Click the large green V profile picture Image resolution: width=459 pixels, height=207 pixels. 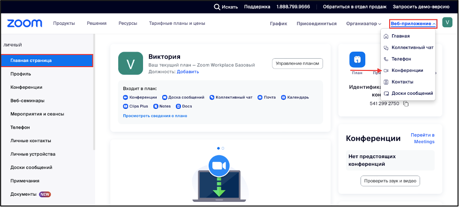click(130, 63)
